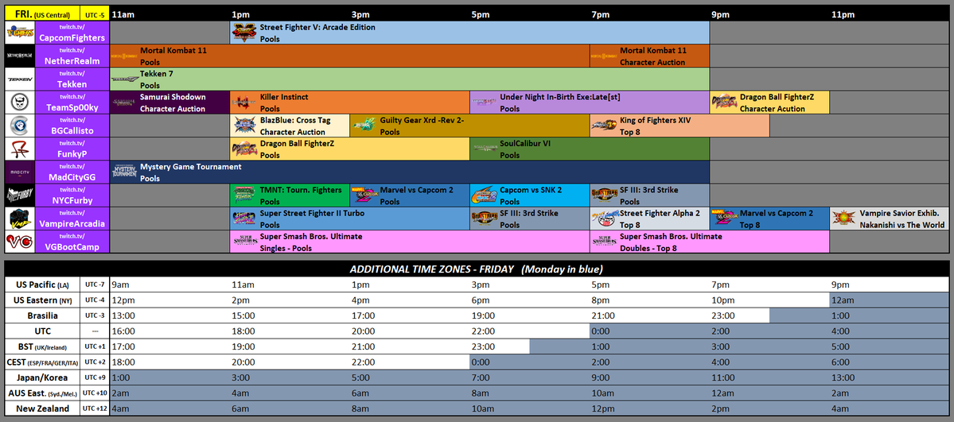The height and width of the screenshot is (422, 954).
Task: Select Dragon Ball FighterZ Character Auction block
Action: coord(769,103)
